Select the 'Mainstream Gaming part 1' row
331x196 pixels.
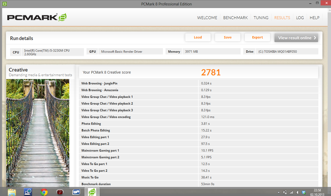(199, 150)
